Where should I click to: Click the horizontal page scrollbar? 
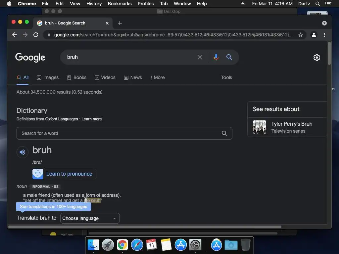[145, 227]
